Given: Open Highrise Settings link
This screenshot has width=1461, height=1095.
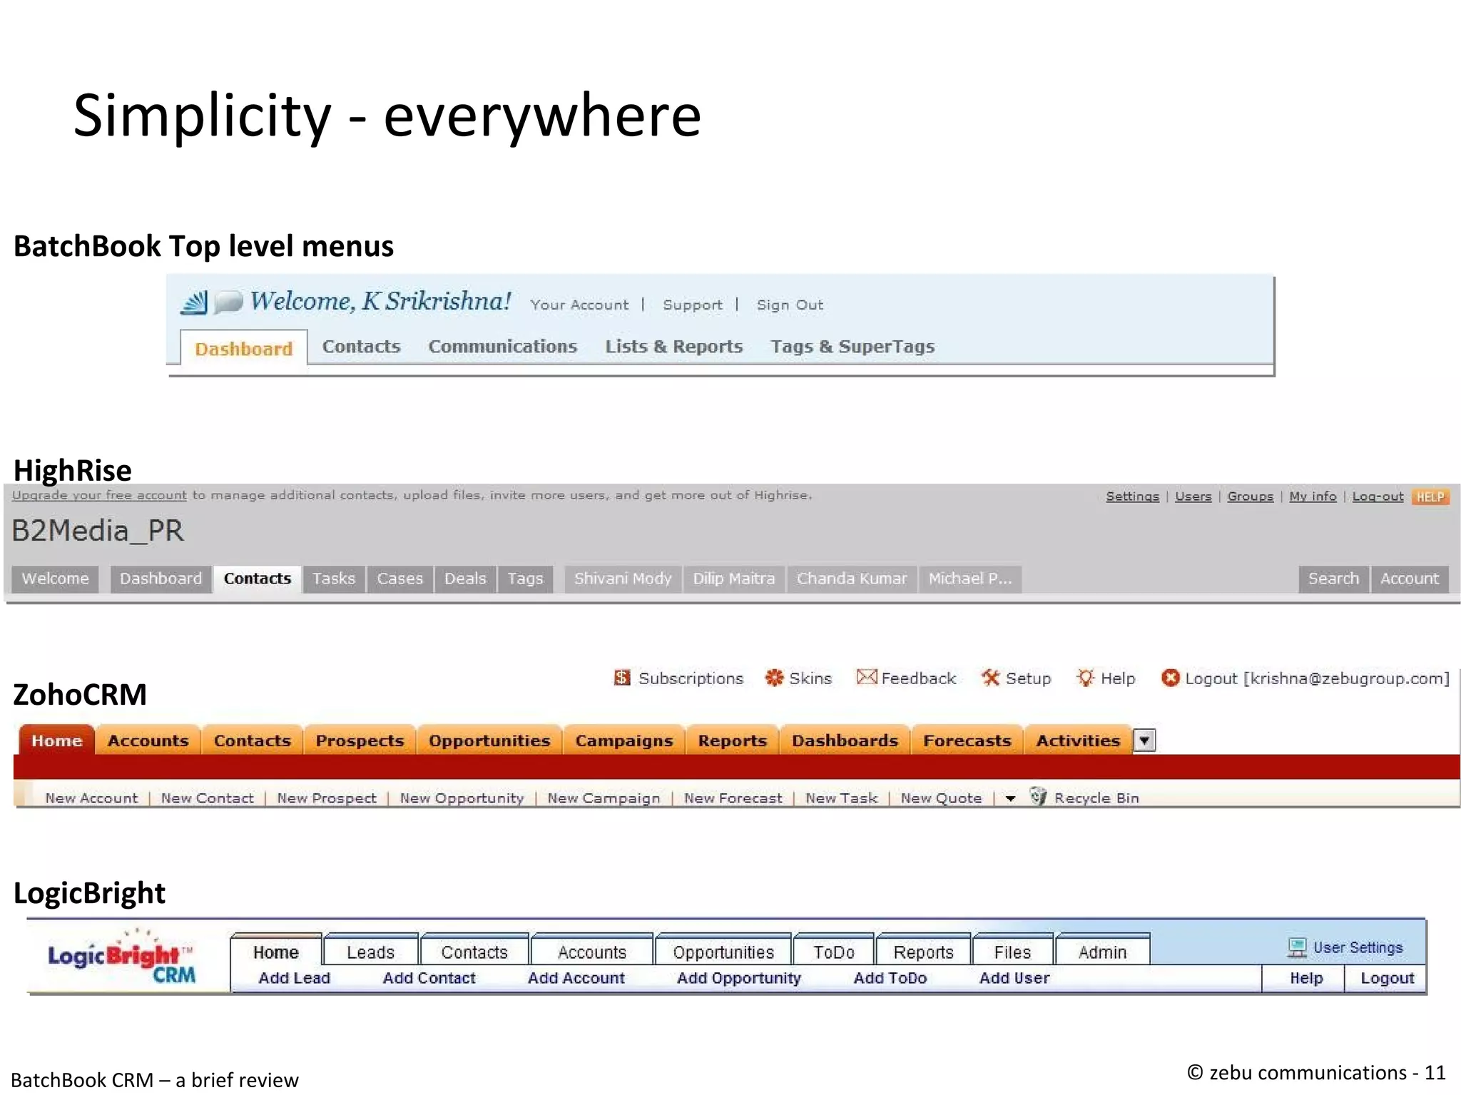Looking at the screenshot, I should coord(1132,496).
